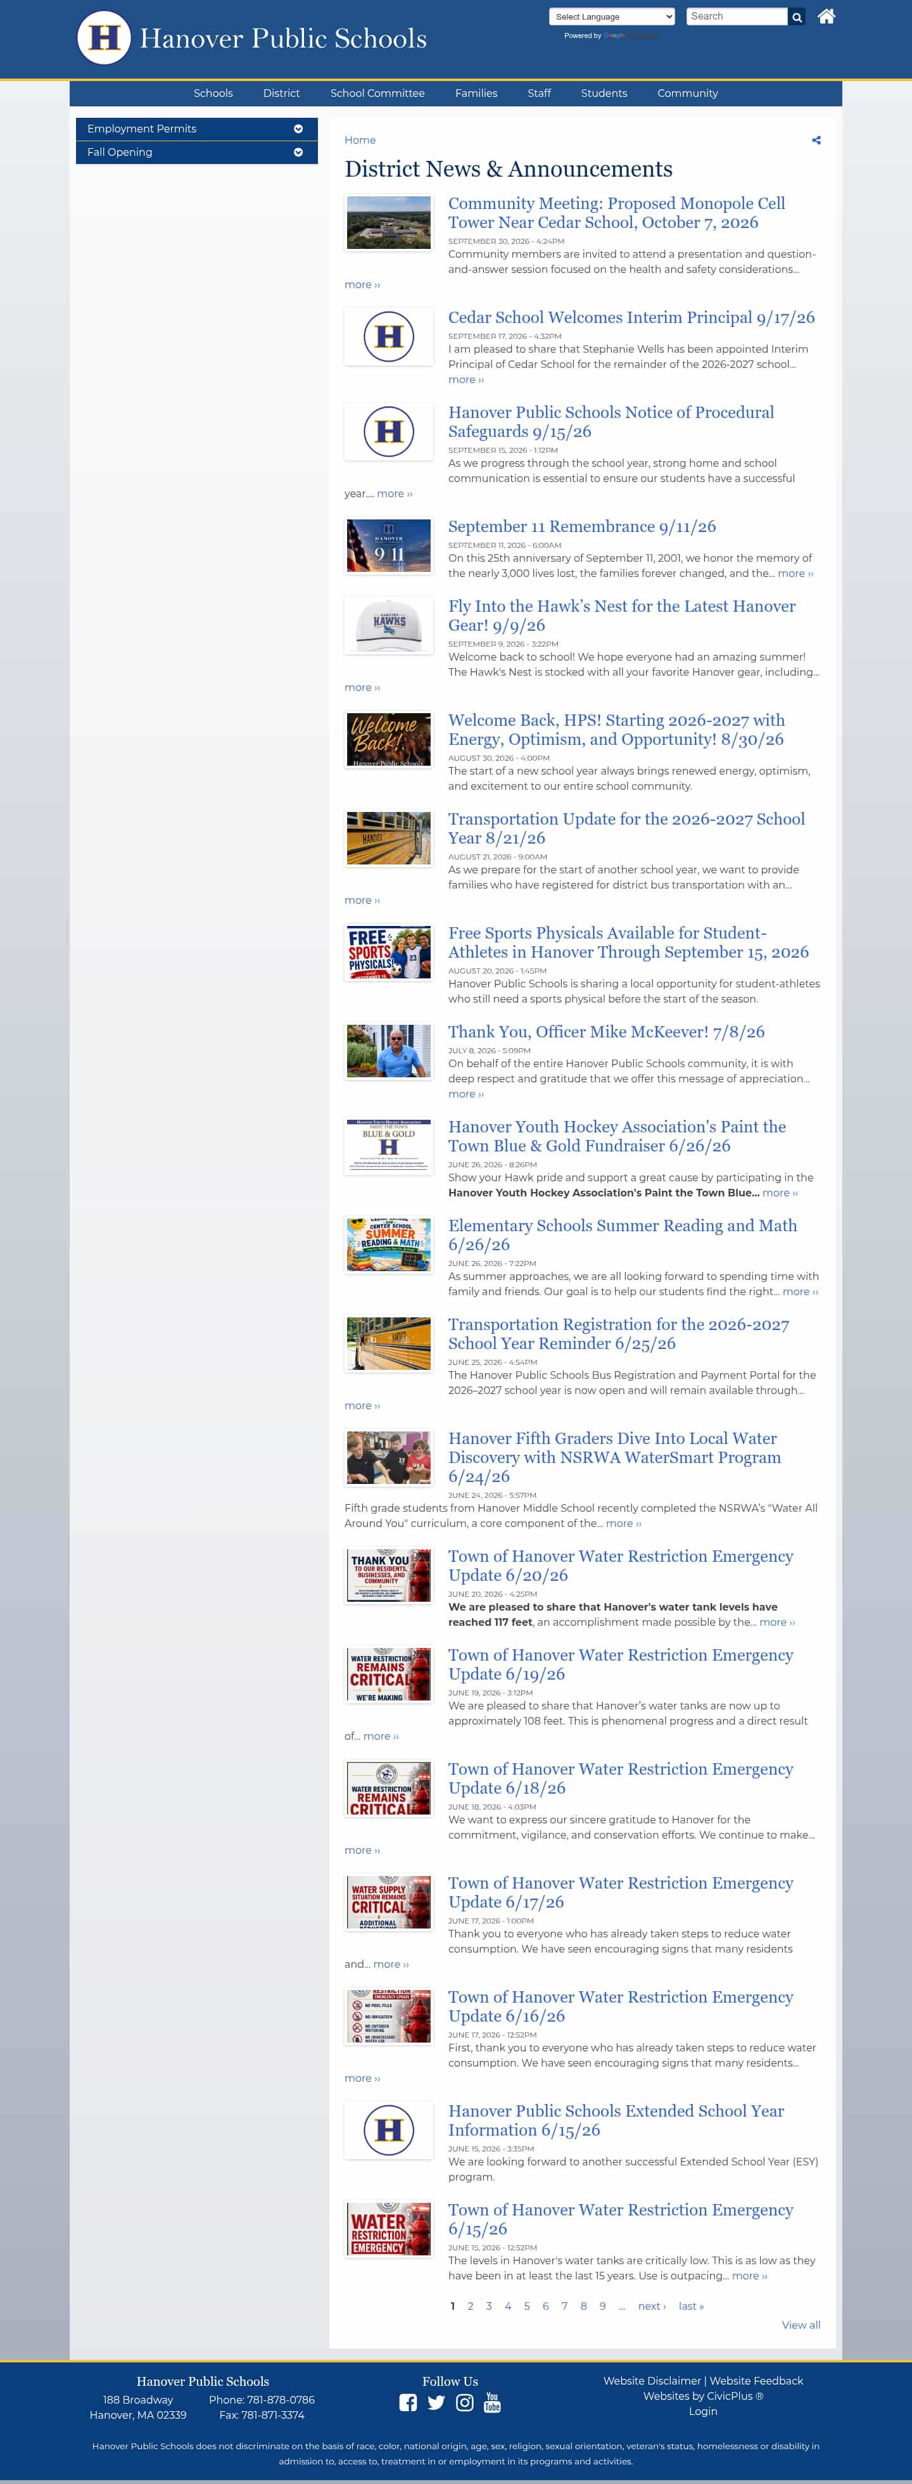This screenshot has height=2484, width=912.
Task: Click the search magnifier icon
Action: [x=797, y=17]
